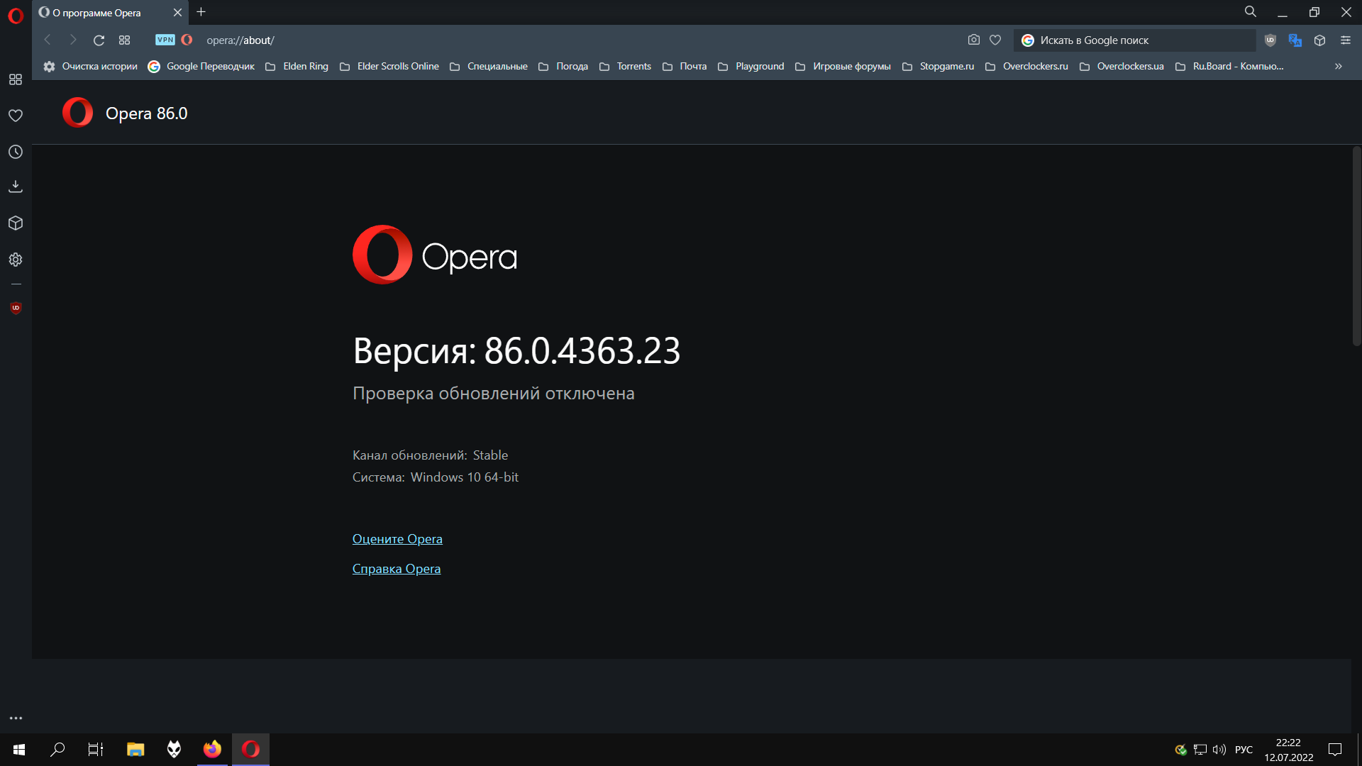
Task: Follow the 'Справка Opera' link
Action: [397, 569]
